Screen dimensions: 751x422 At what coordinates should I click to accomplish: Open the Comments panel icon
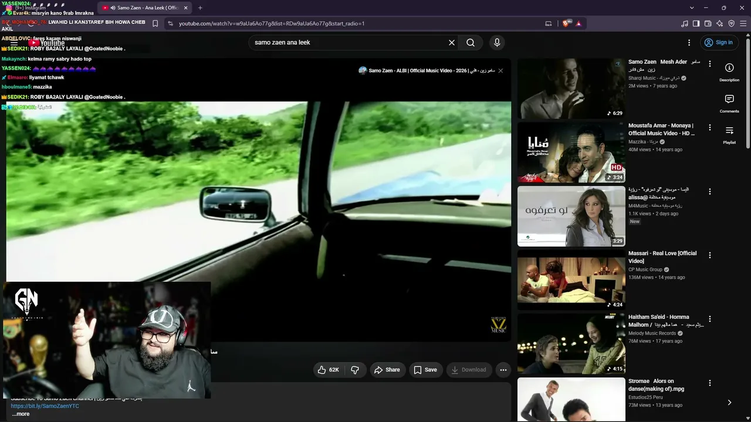coord(729,103)
